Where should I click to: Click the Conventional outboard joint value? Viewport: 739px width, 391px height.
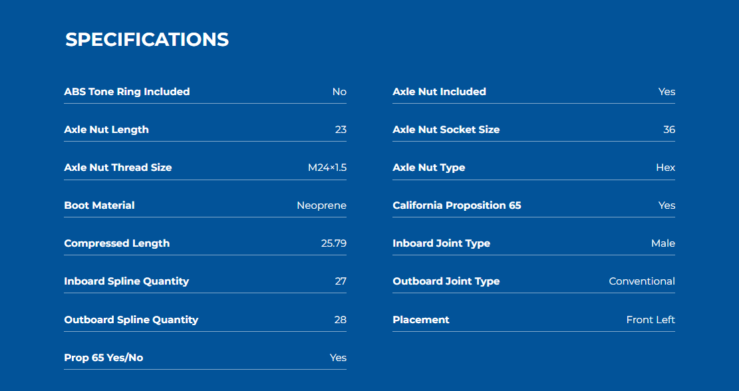click(x=642, y=281)
